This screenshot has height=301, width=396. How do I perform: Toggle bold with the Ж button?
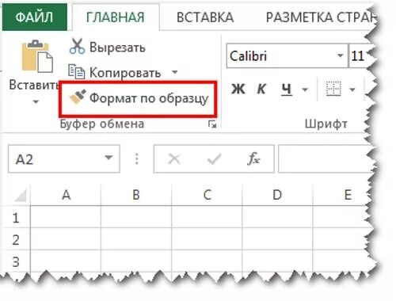(238, 89)
